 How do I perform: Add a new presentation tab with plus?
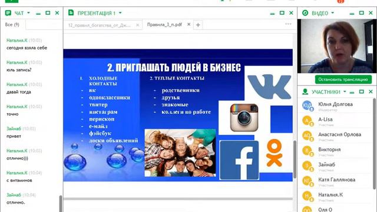pos(198,25)
